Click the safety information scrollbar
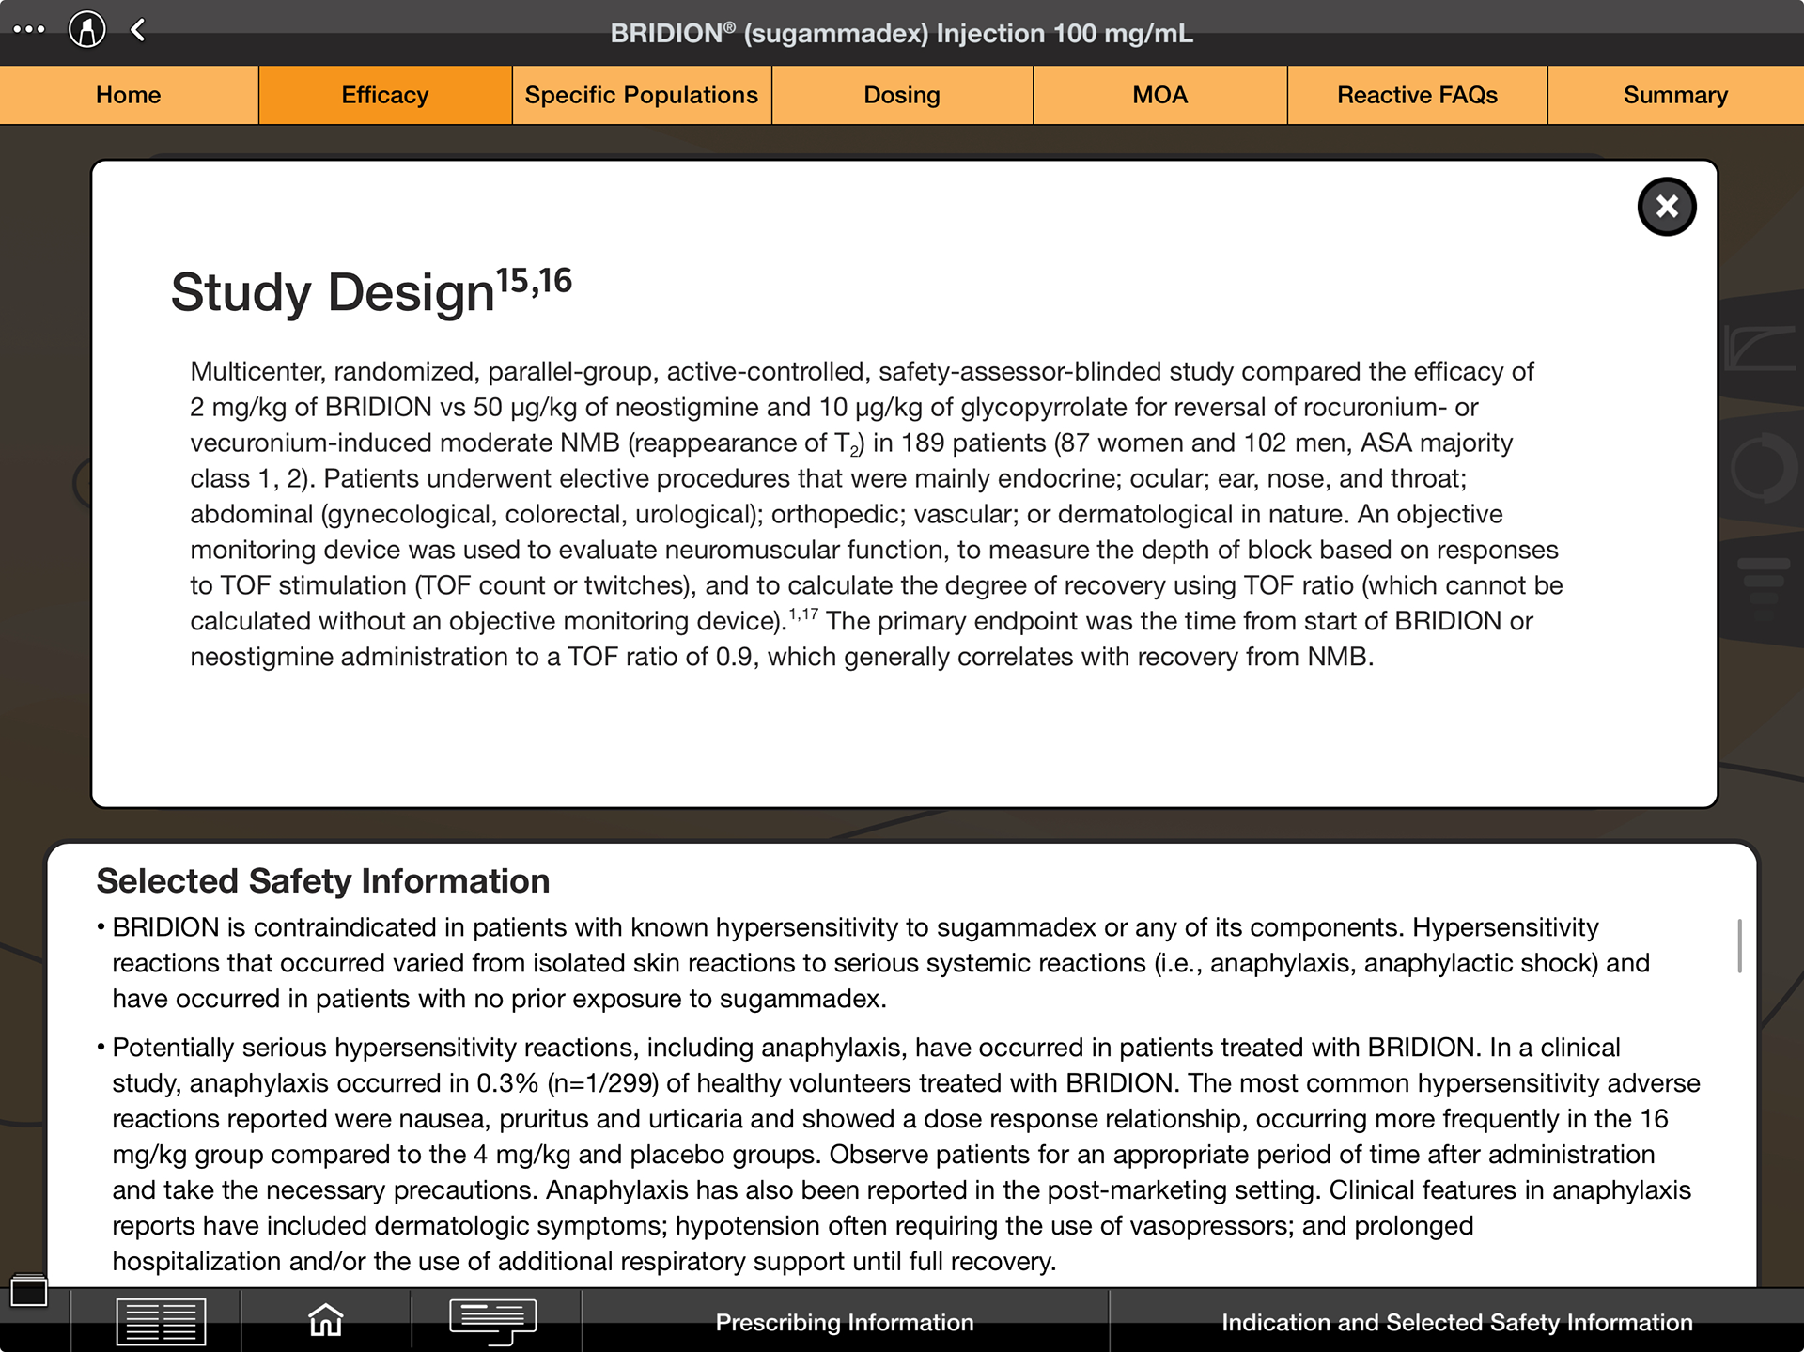This screenshot has height=1352, width=1804. (1739, 945)
